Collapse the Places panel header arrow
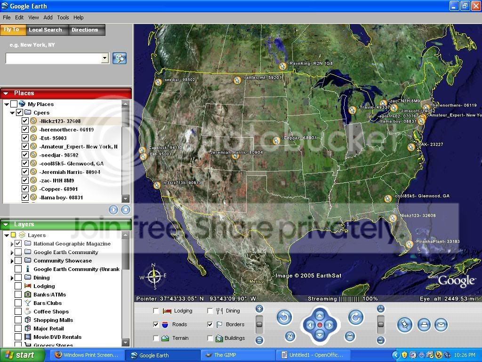This screenshot has height=362, width=482. (x=6, y=93)
